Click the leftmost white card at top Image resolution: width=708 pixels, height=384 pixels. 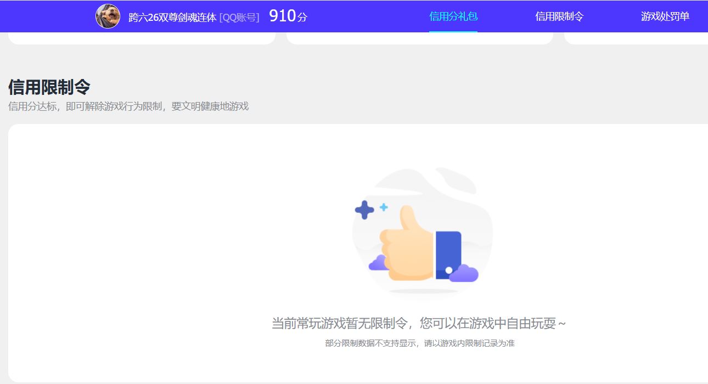click(142, 38)
